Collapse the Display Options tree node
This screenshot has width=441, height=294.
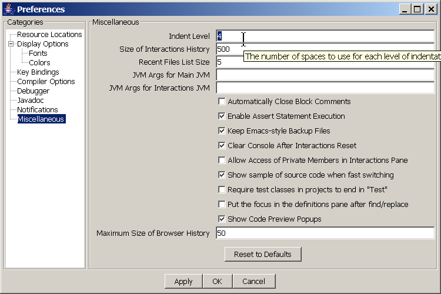tap(11, 44)
